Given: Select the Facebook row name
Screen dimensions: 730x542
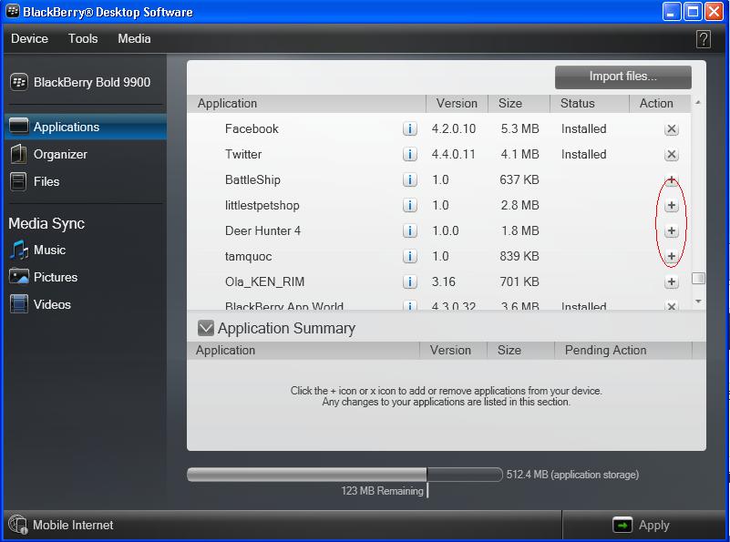Looking at the screenshot, I should point(252,128).
